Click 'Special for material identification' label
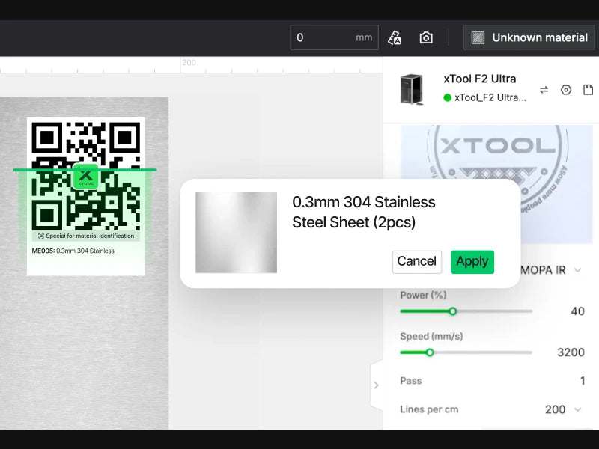 [86, 236]
